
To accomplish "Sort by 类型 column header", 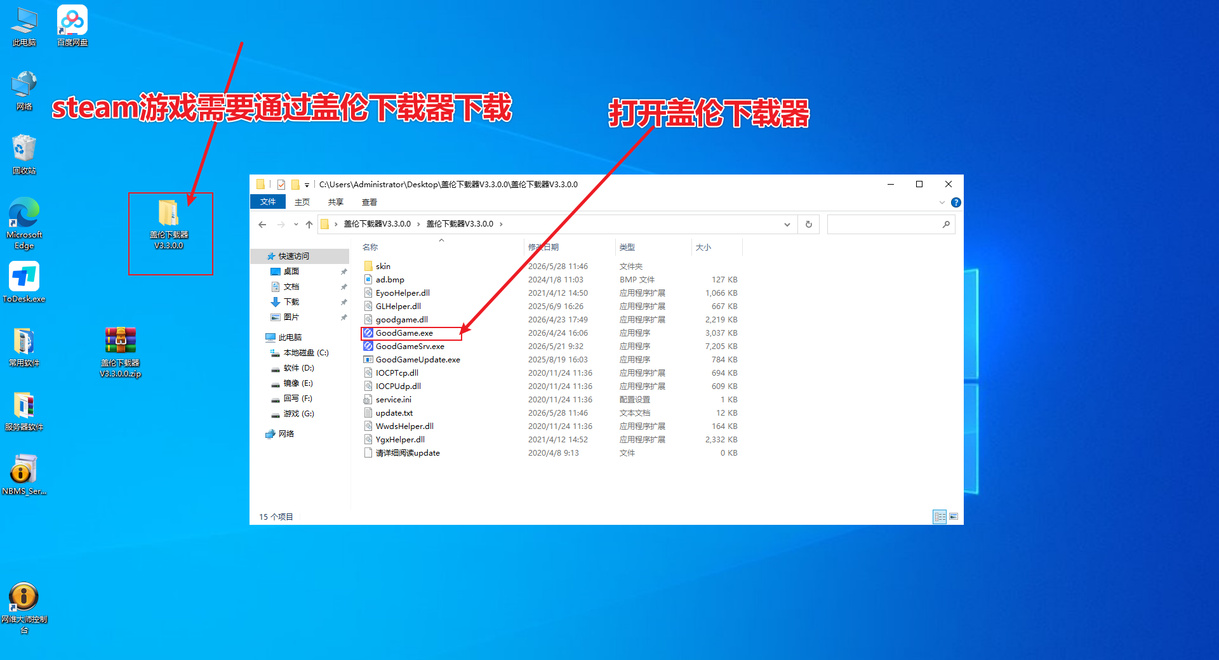I will point(627,247).
